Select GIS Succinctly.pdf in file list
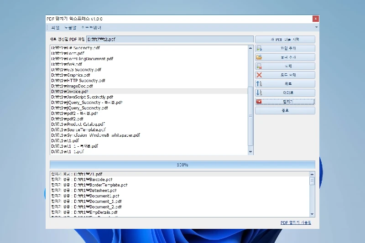This screenshot has width=365, height=243. tap(149, 70)
